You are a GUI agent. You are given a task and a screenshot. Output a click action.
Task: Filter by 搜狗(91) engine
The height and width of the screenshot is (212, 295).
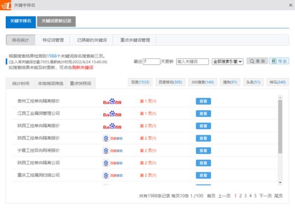pos(230,82)
